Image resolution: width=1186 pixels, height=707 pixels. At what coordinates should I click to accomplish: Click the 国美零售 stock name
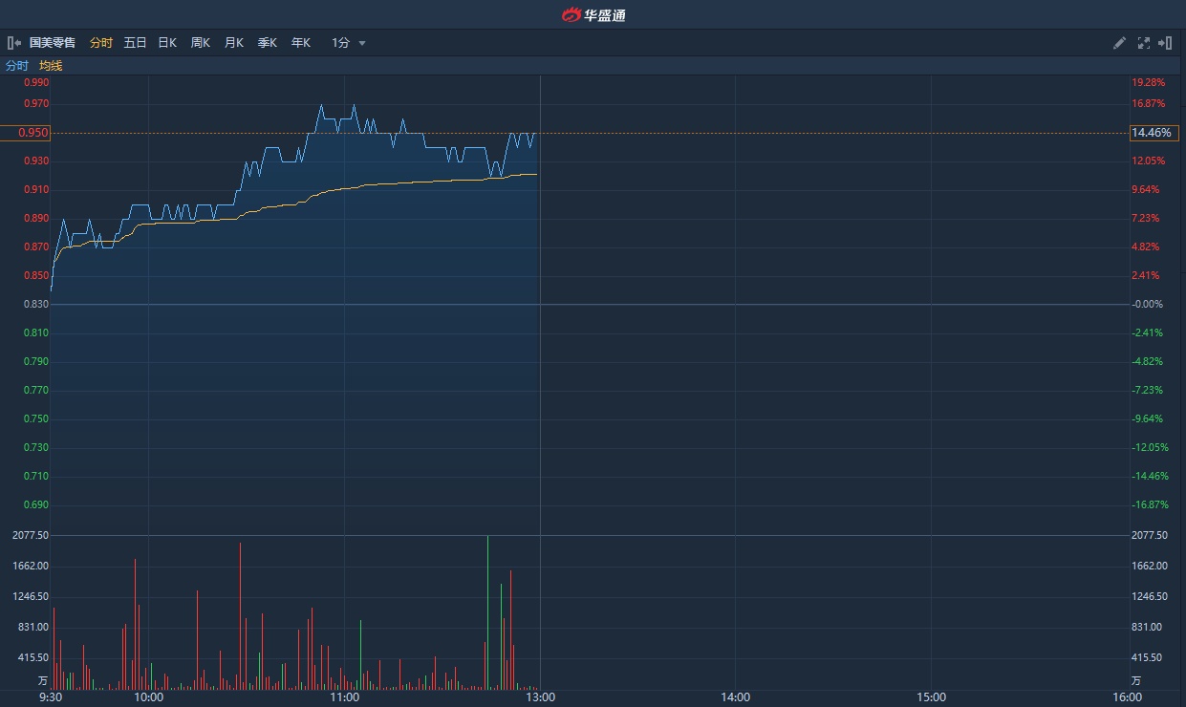point(53,43)
